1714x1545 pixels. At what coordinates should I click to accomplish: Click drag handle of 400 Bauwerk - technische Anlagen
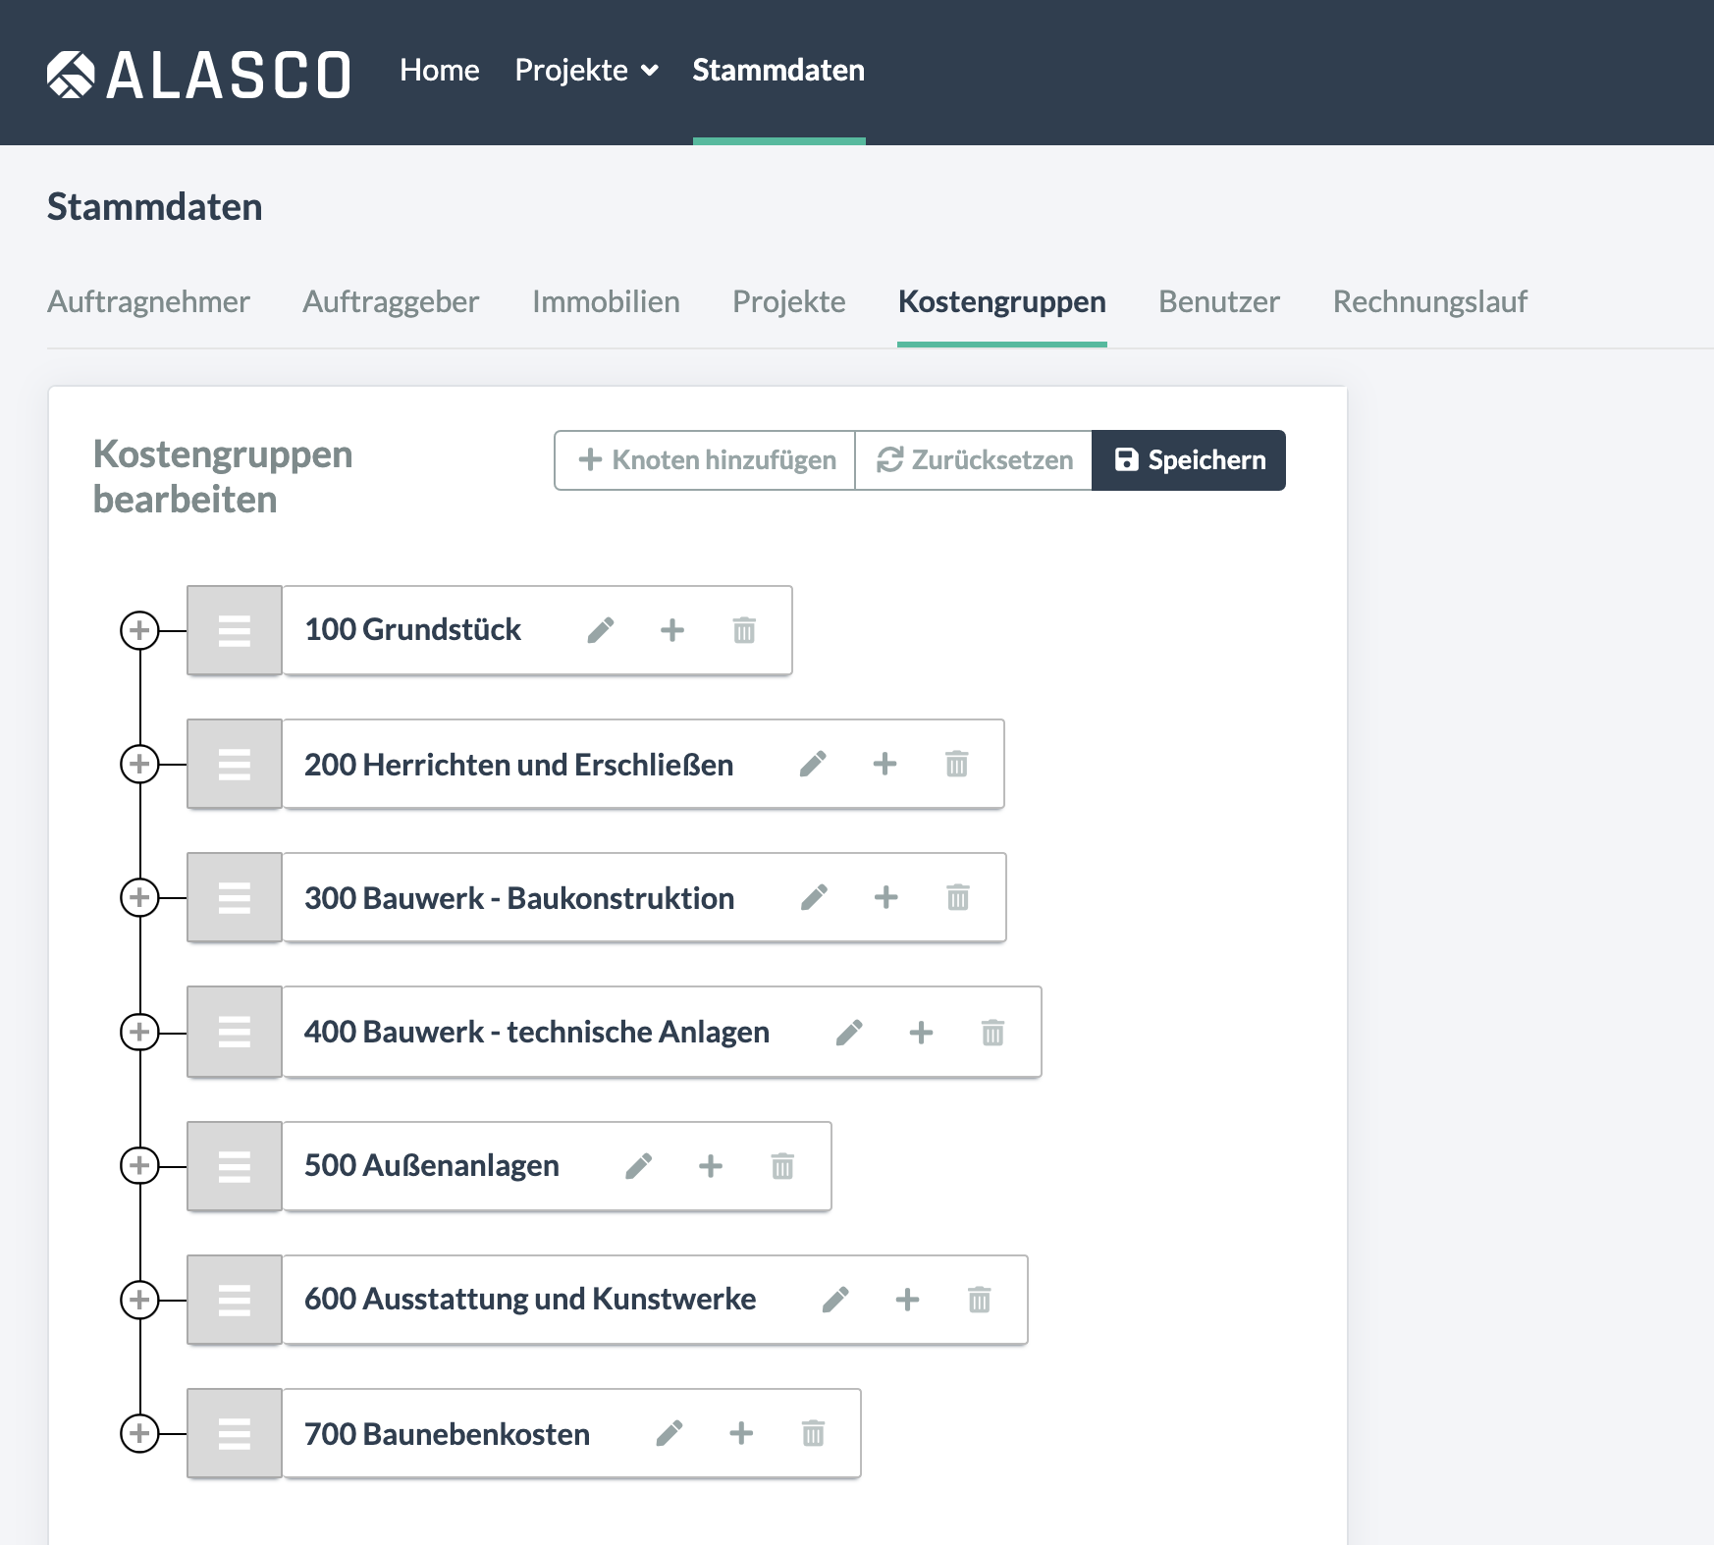click(235, 1032)
